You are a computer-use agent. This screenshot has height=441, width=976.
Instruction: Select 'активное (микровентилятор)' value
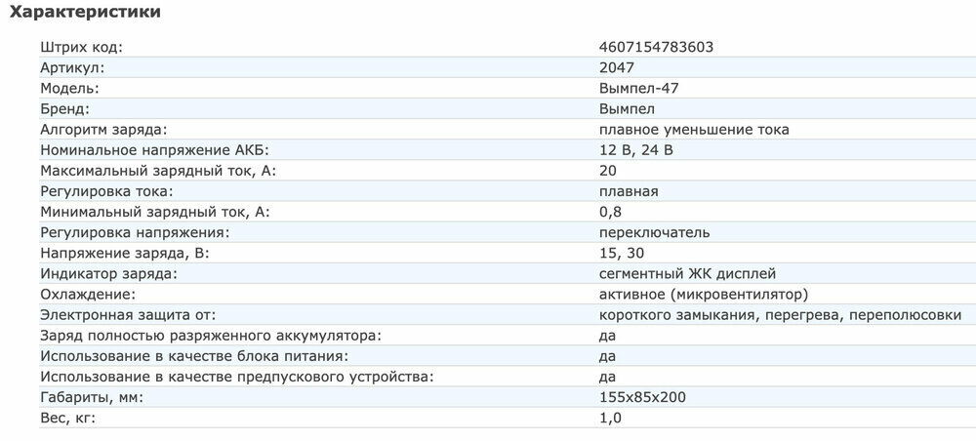click(x=704, y=294)
